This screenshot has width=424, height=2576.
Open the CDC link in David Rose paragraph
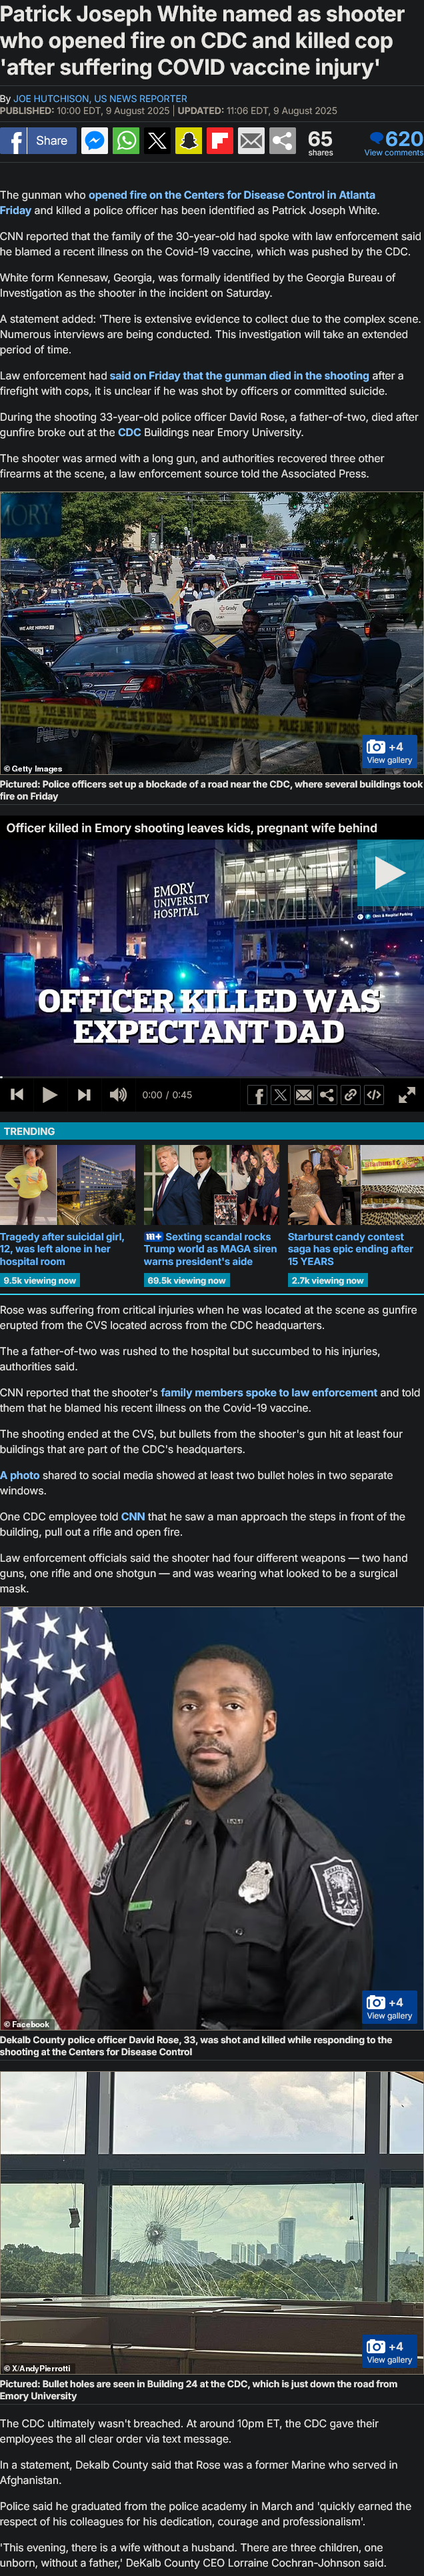point(129,432)
